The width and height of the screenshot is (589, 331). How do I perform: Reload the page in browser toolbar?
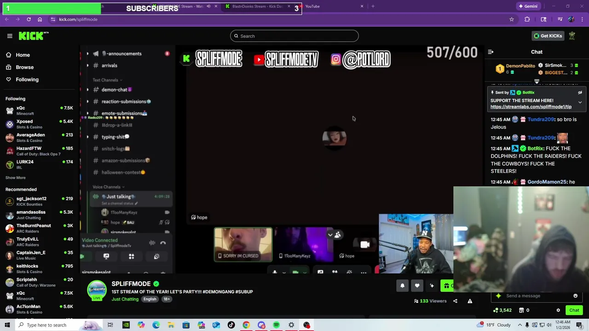29,19
